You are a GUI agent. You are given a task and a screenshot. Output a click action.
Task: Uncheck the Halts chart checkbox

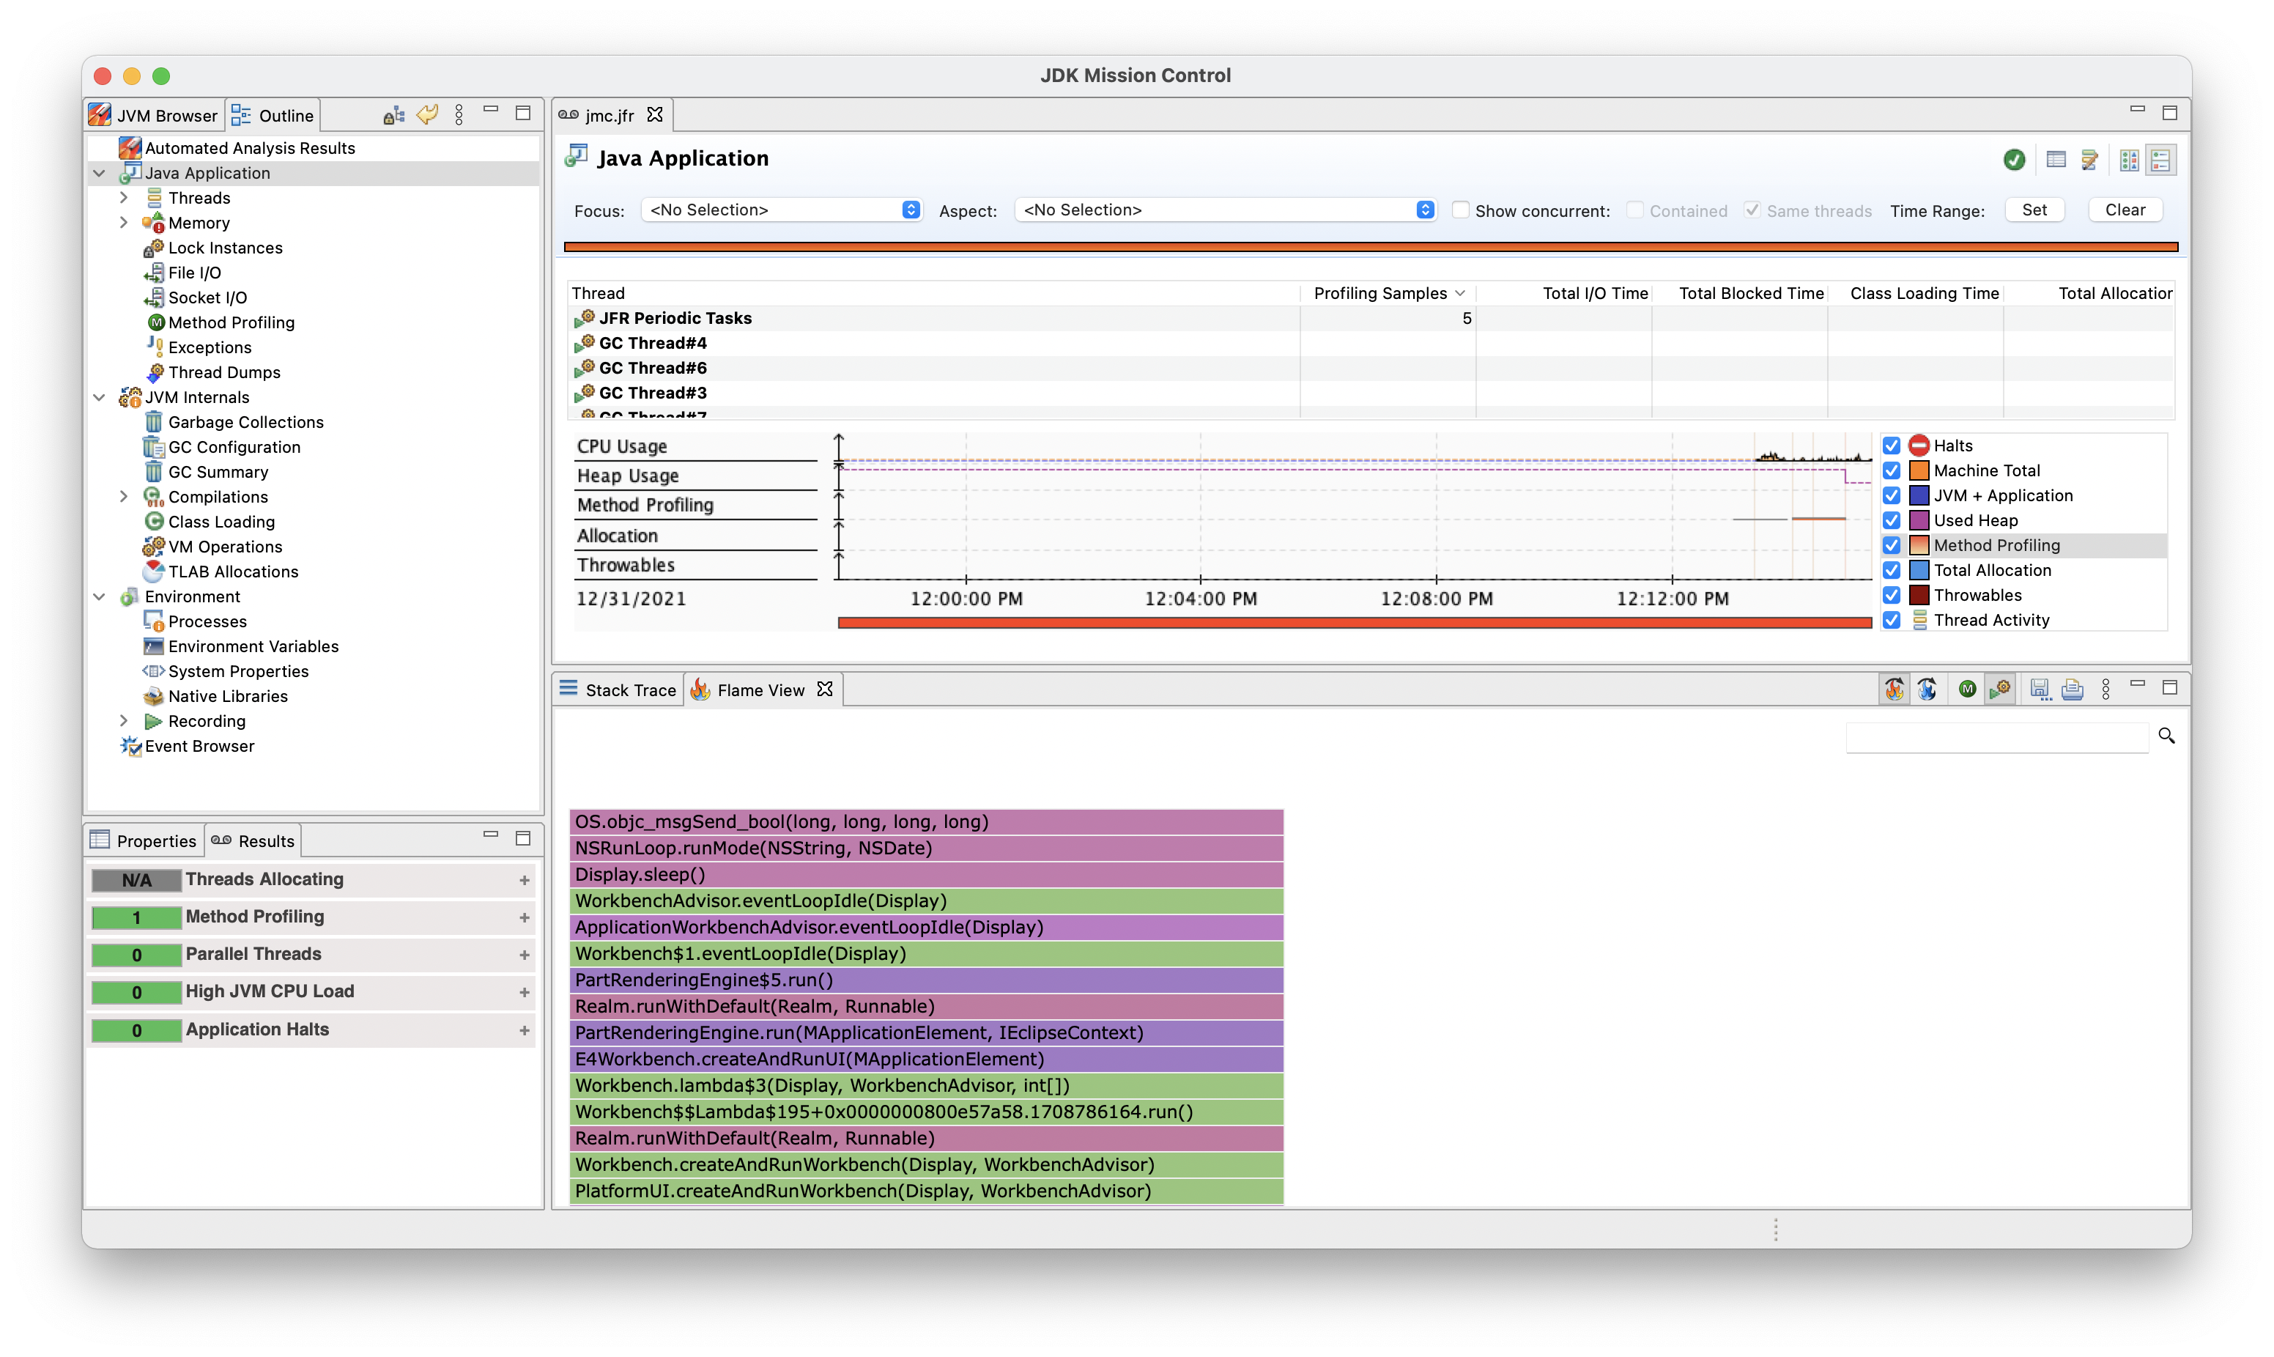[1891, 446]
